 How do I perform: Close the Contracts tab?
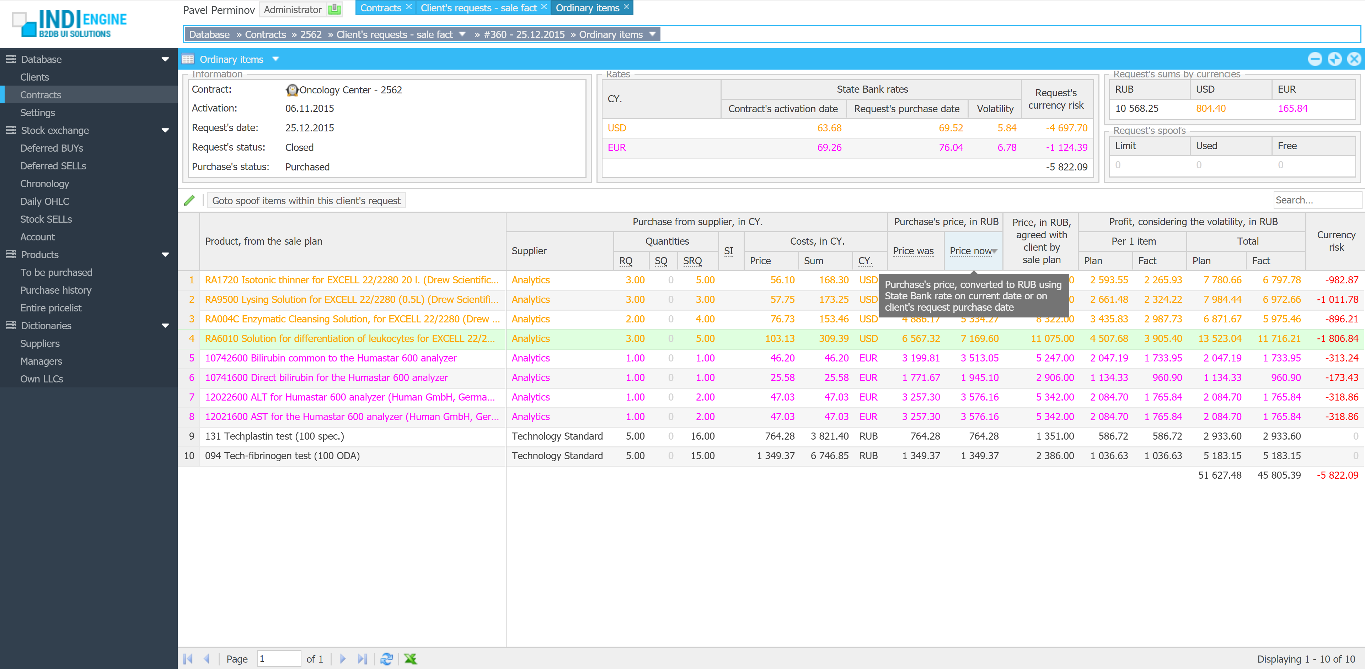[x=409, y=7]
